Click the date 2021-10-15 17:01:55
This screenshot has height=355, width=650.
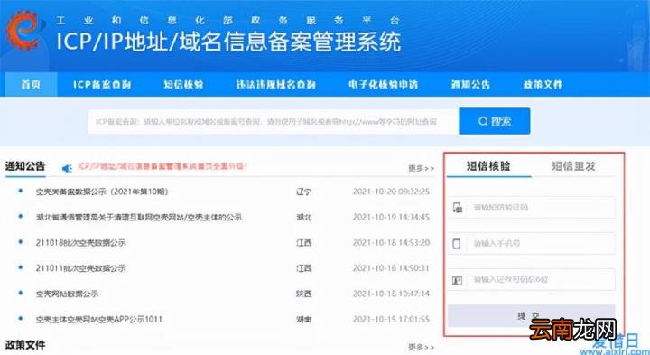pyautogui.click(x=391, y=320)
